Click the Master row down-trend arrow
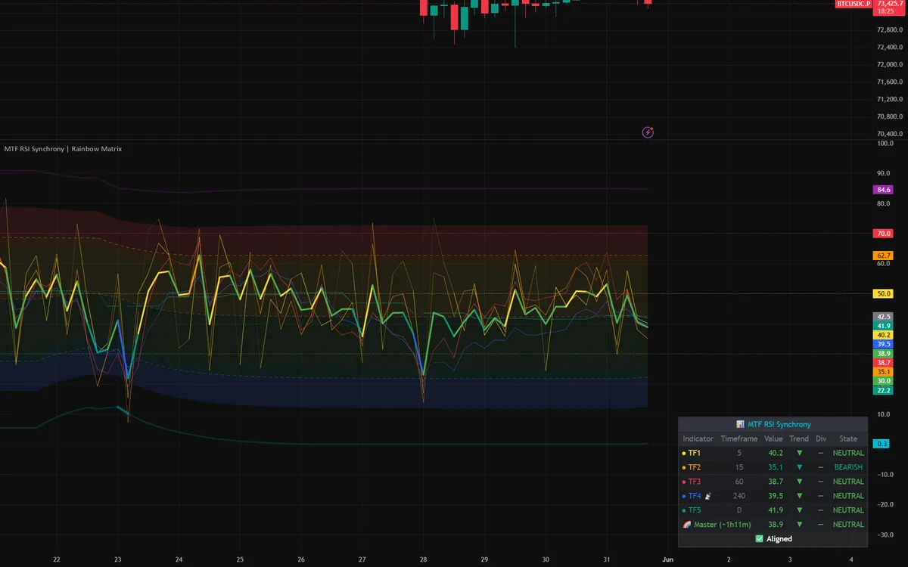Screen dimensions: 908x567 point(799,524)
